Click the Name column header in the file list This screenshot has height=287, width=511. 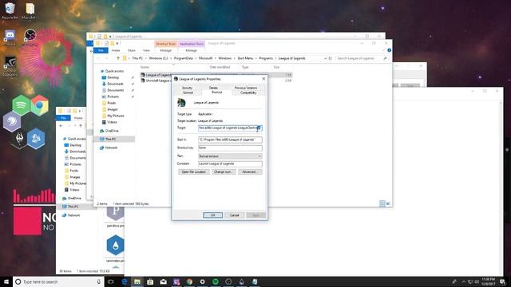(145, 67)
